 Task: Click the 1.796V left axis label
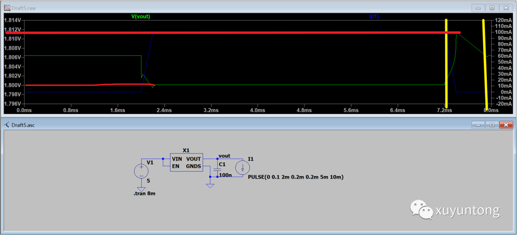point(12,104)
